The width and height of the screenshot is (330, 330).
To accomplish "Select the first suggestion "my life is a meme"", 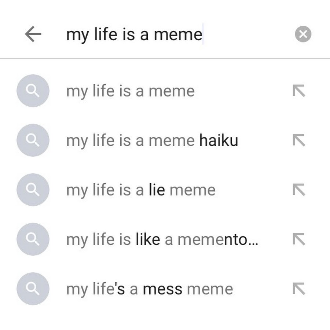I will [130, 91].
